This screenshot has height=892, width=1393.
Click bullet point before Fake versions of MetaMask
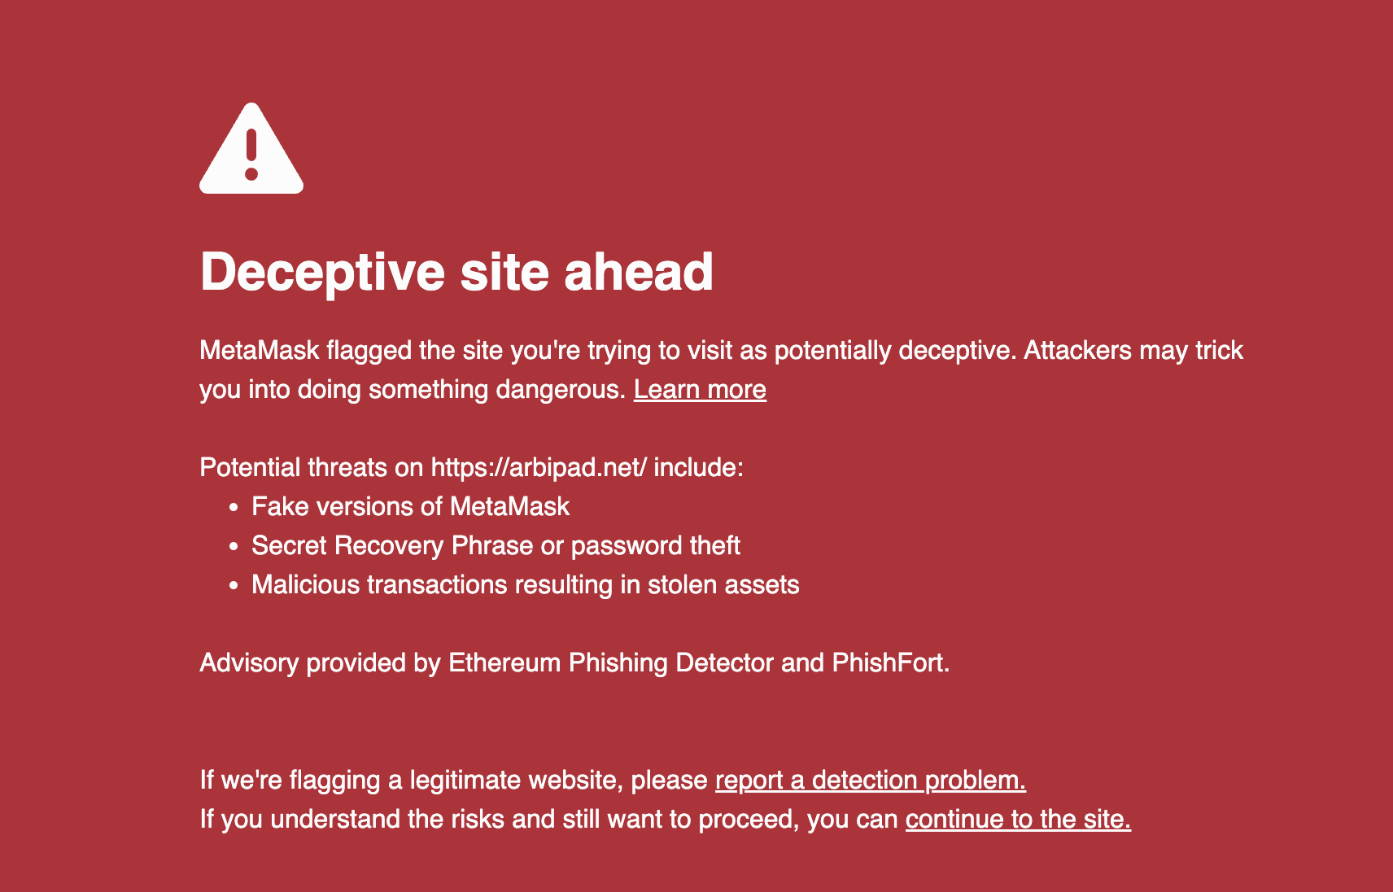click(x=234, y=508)
